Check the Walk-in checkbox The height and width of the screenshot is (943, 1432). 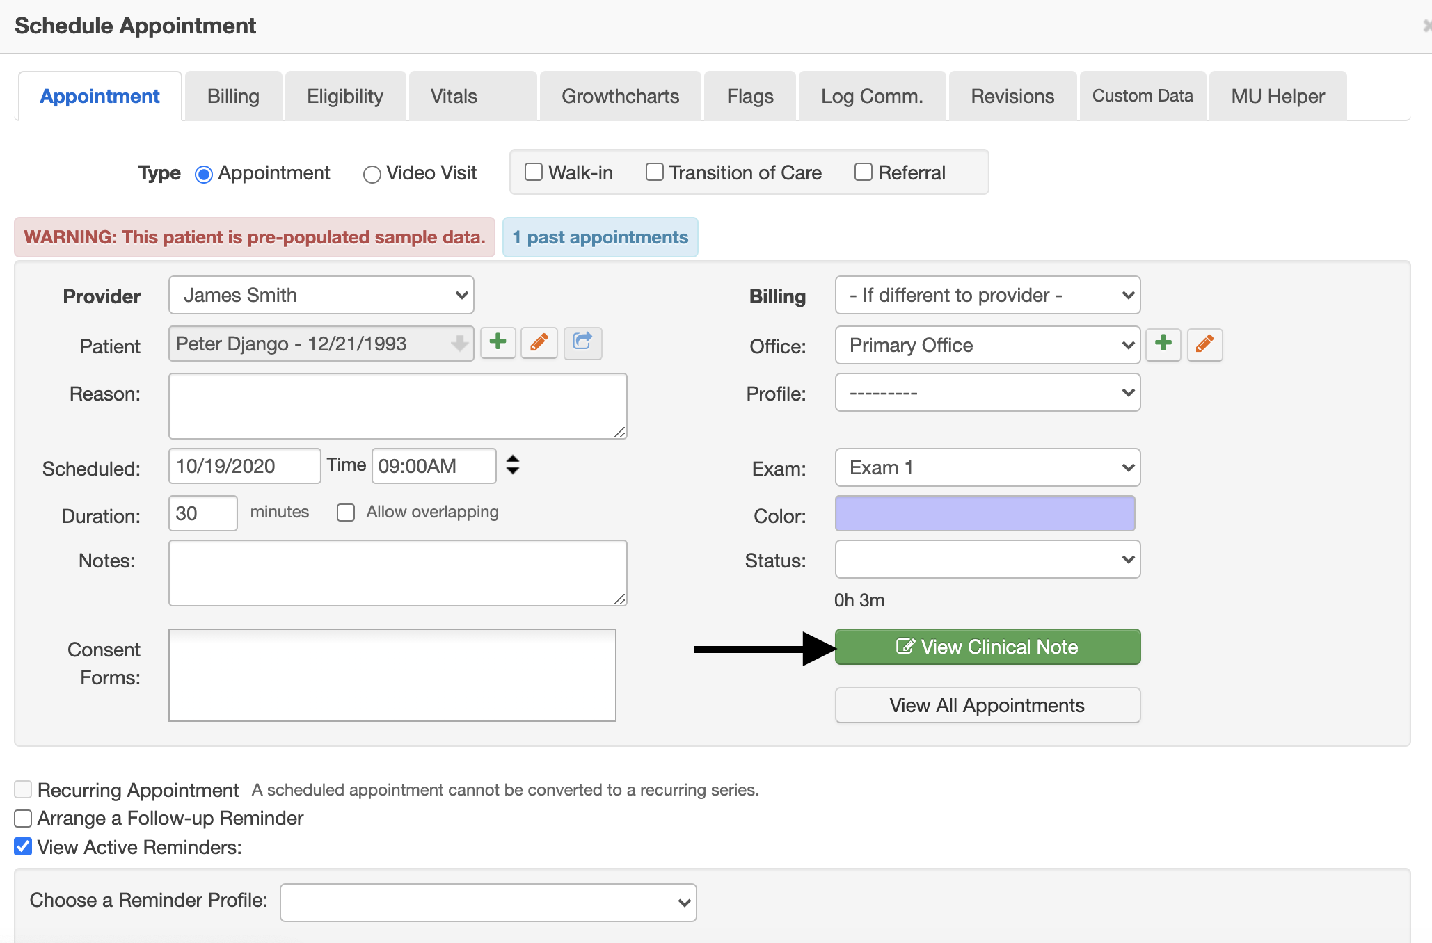tap(534, 172)
